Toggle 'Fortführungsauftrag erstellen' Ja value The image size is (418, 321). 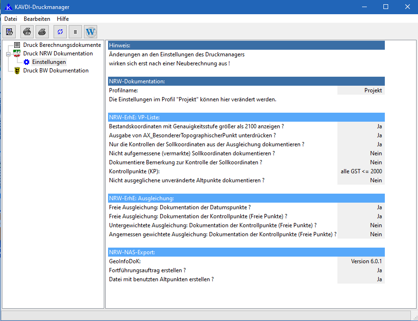pyautogui.click(x=361, y=270)
